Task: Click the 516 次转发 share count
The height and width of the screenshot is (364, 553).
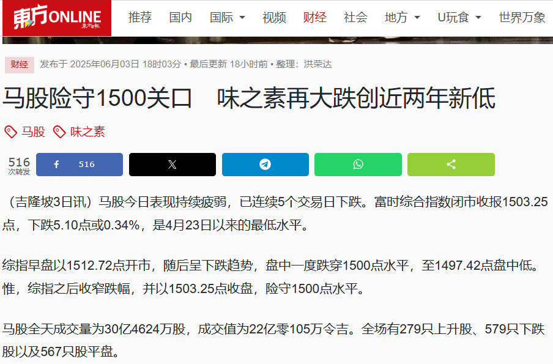Action: click(x=19, y=165)
